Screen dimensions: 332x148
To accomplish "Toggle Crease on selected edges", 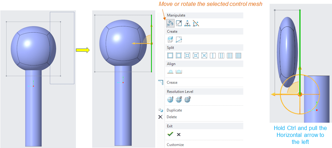I will (x=172, y=82).
